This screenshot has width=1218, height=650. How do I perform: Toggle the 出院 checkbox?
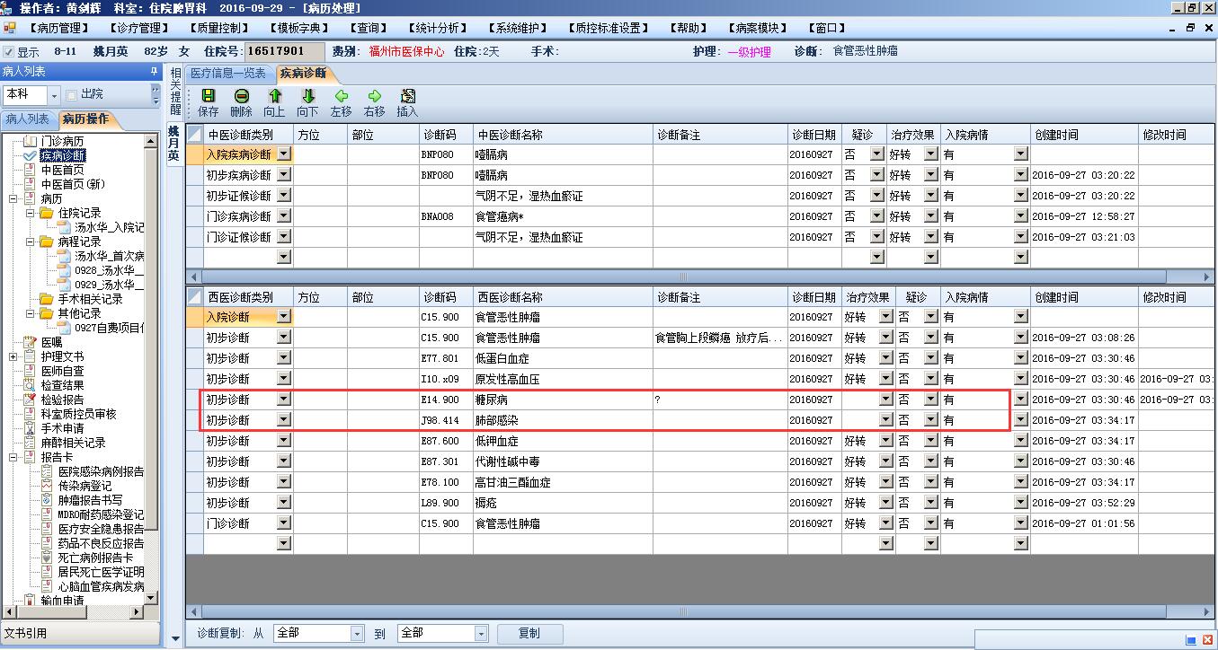pyautogui.click(x=71, y=94)
